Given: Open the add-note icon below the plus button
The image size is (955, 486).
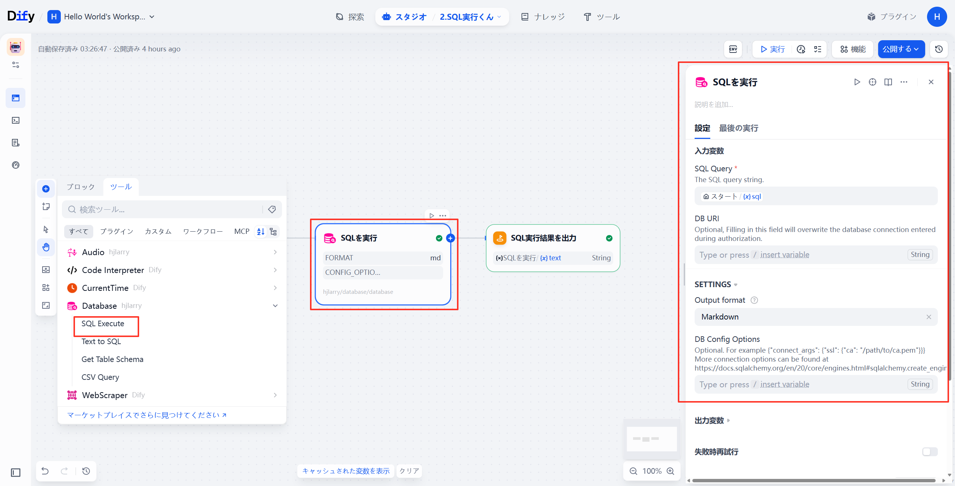Looking at the screenshot, I should pos(46,206).
